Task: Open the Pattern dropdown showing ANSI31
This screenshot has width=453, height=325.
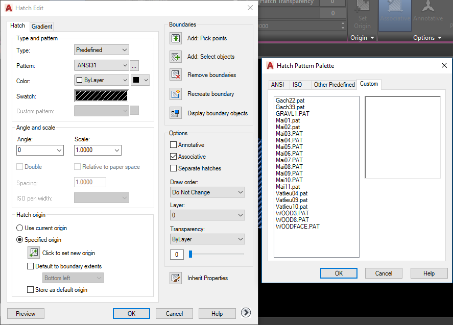Action: click(x=102, y=65)
